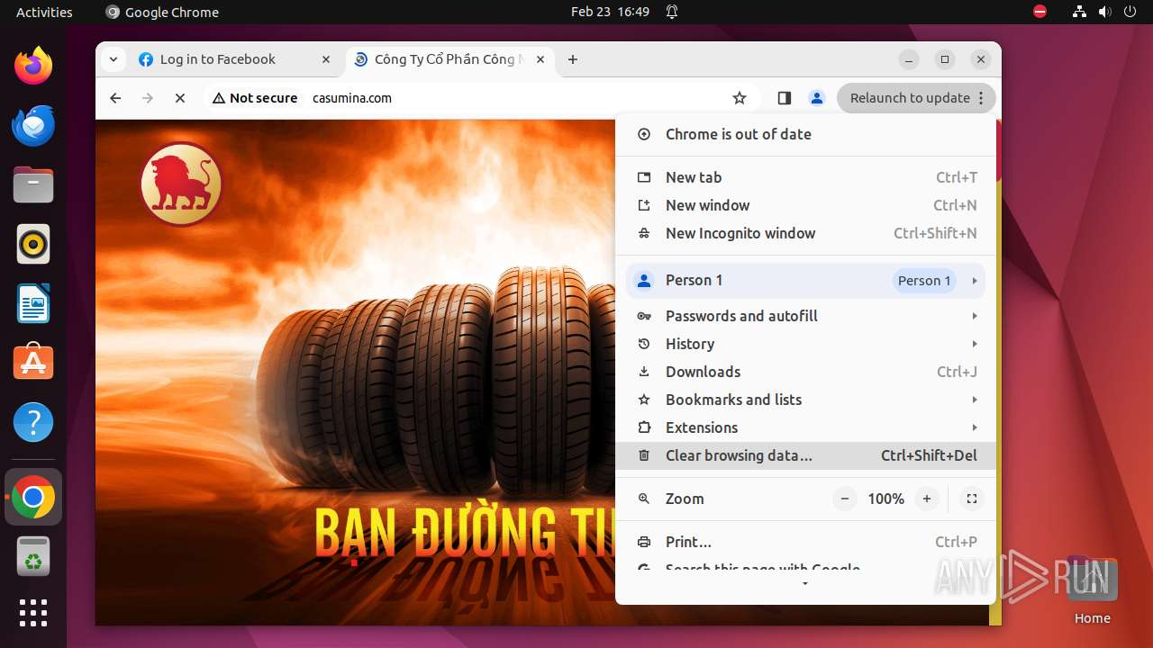Choose New tab menu item

(805, 177)
